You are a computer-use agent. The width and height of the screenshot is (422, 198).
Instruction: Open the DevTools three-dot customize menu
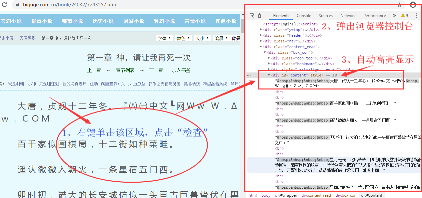tap(416, 15)
